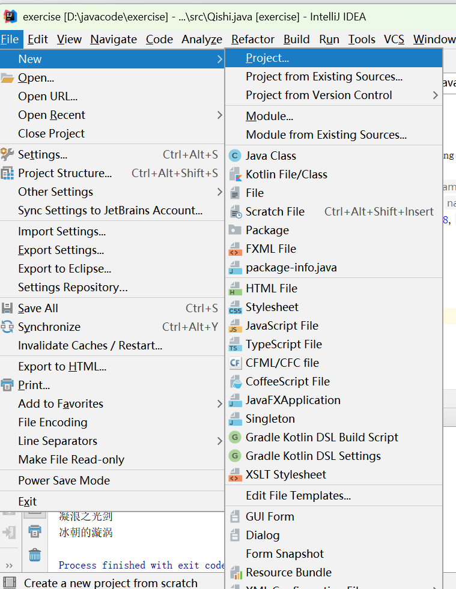This screenshot has width=456, height=589.
Task: Click the Dialog form icon
Action: pyautogui.click(x=235, y=535)
